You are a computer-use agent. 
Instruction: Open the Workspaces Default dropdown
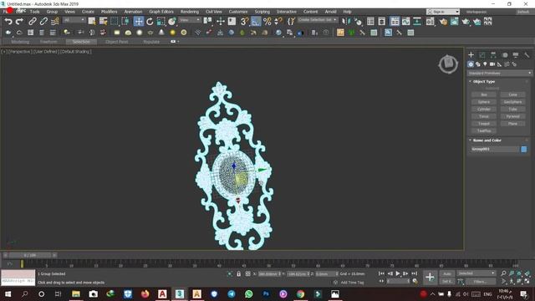522,12
